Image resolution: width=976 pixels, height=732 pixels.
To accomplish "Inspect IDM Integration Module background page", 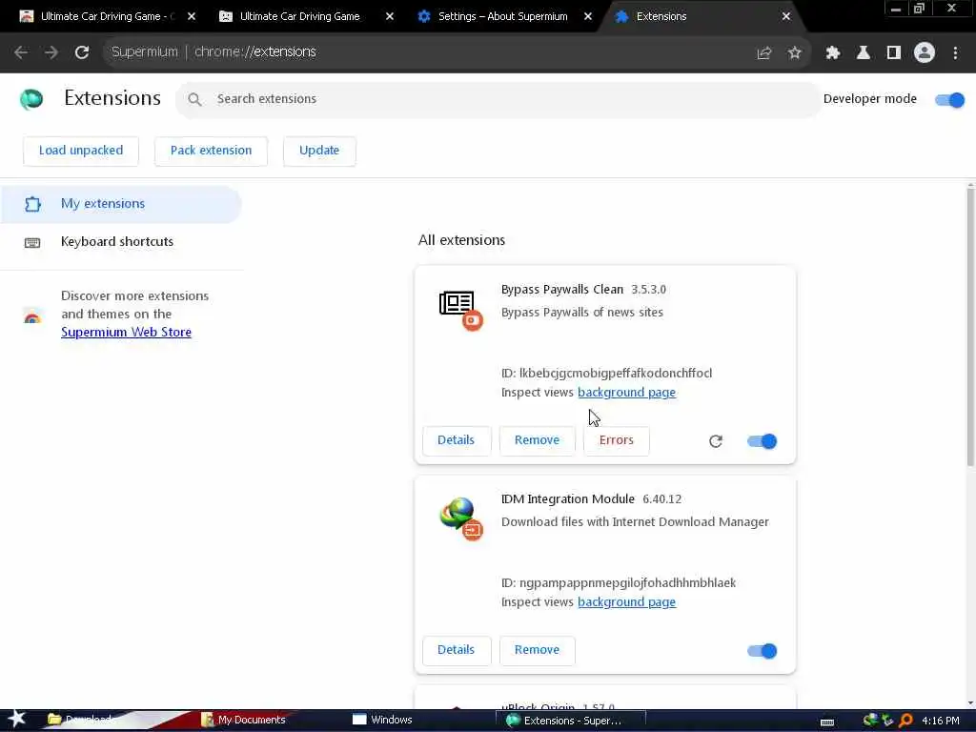I will [x=627, y=602].
